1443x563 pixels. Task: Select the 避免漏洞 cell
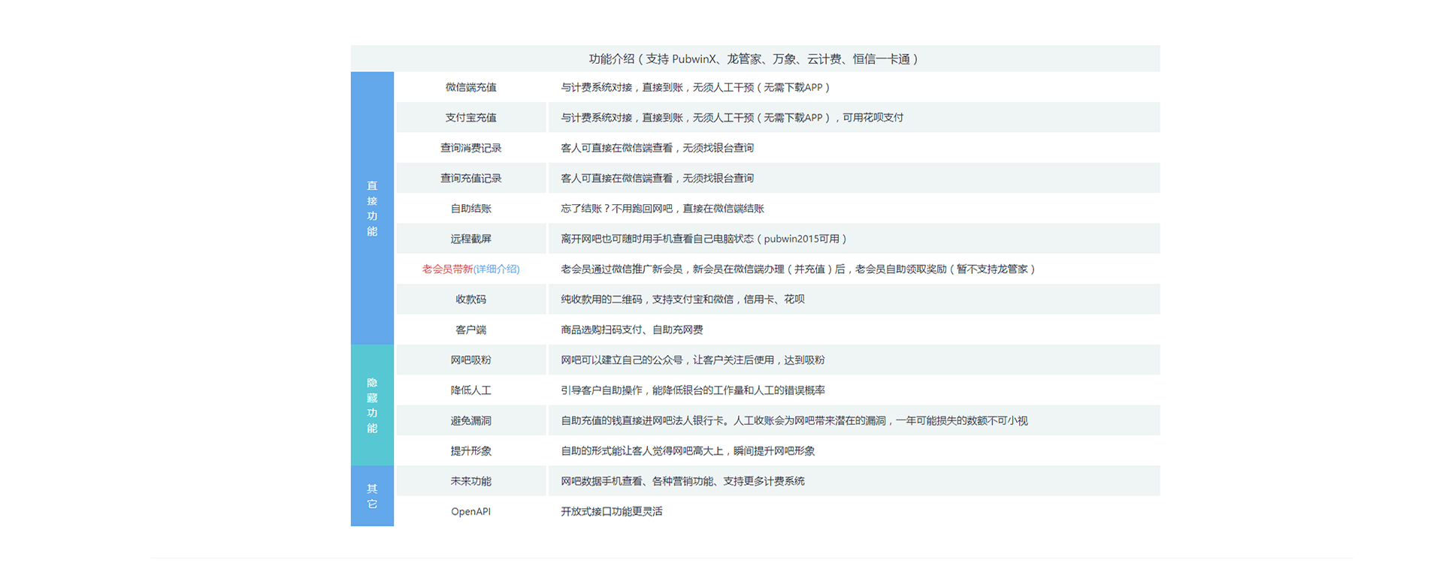click(x=471, y=420)
